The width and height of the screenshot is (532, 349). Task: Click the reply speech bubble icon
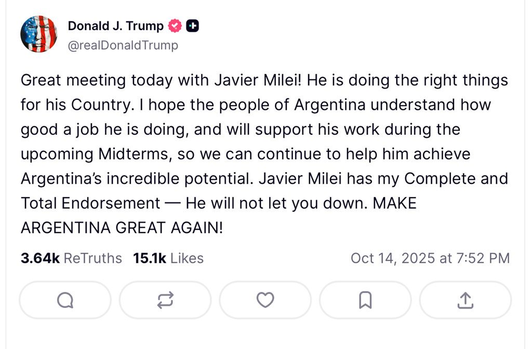pos(65,300)
